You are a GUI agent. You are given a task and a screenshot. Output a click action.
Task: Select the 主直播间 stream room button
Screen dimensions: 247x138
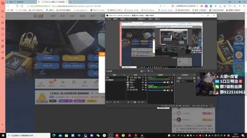48,58
